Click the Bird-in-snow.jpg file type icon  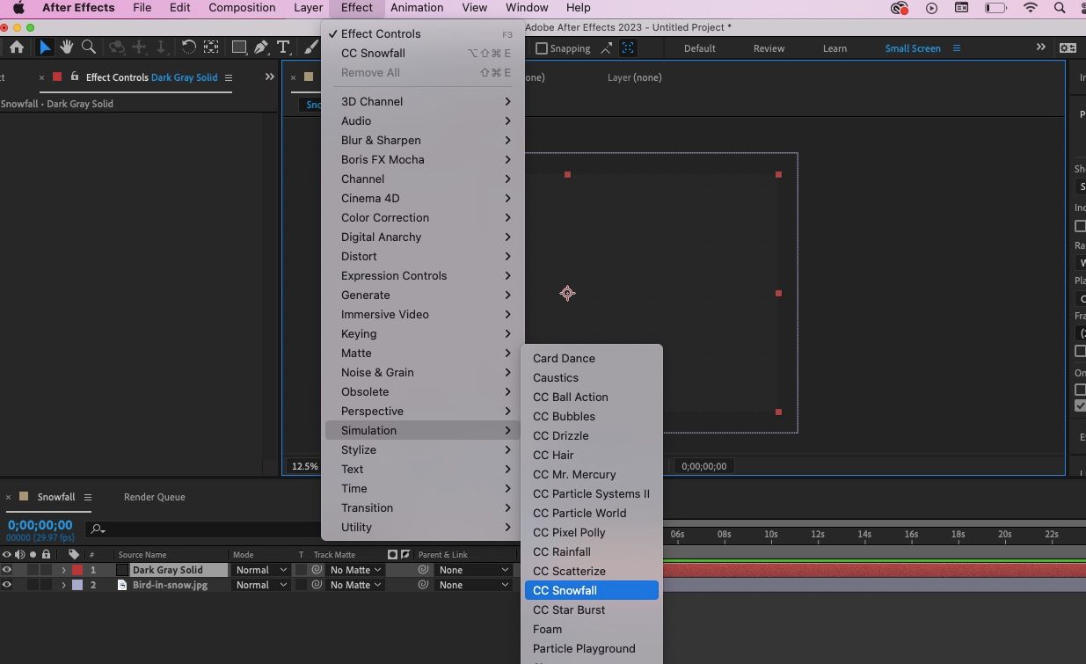tap(123, 585)
